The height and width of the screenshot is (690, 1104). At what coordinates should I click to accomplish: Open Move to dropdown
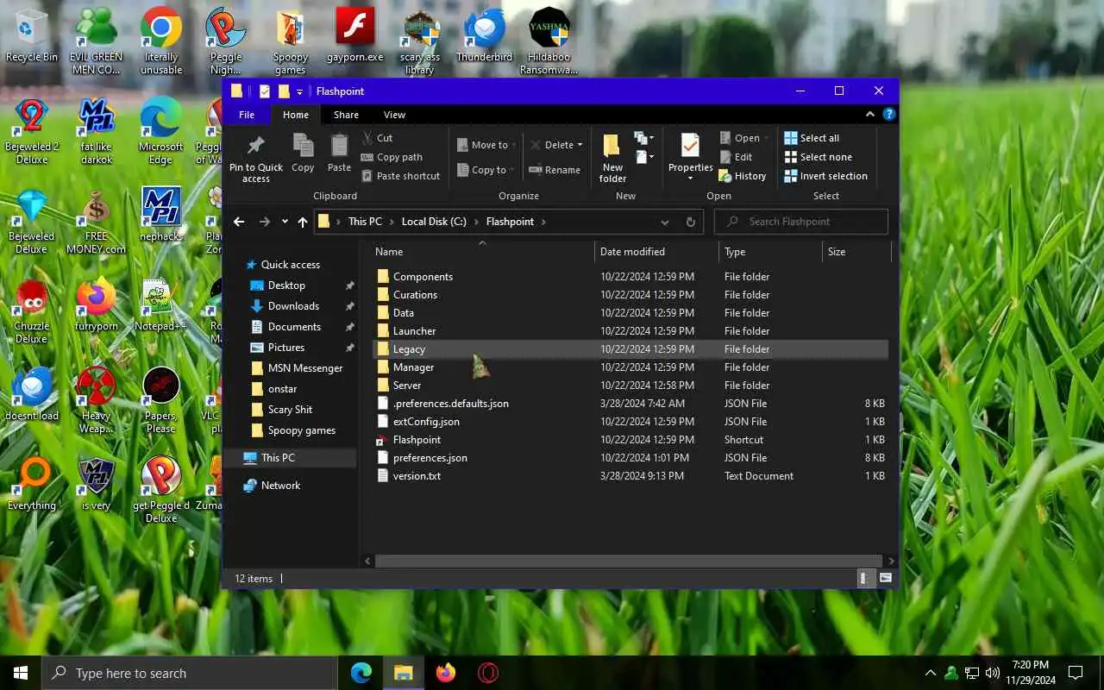(x=487, y=145)
